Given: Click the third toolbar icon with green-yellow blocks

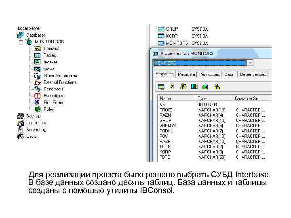Looking at the screenshot, I should pyautogui.click(x=183, y=86).
